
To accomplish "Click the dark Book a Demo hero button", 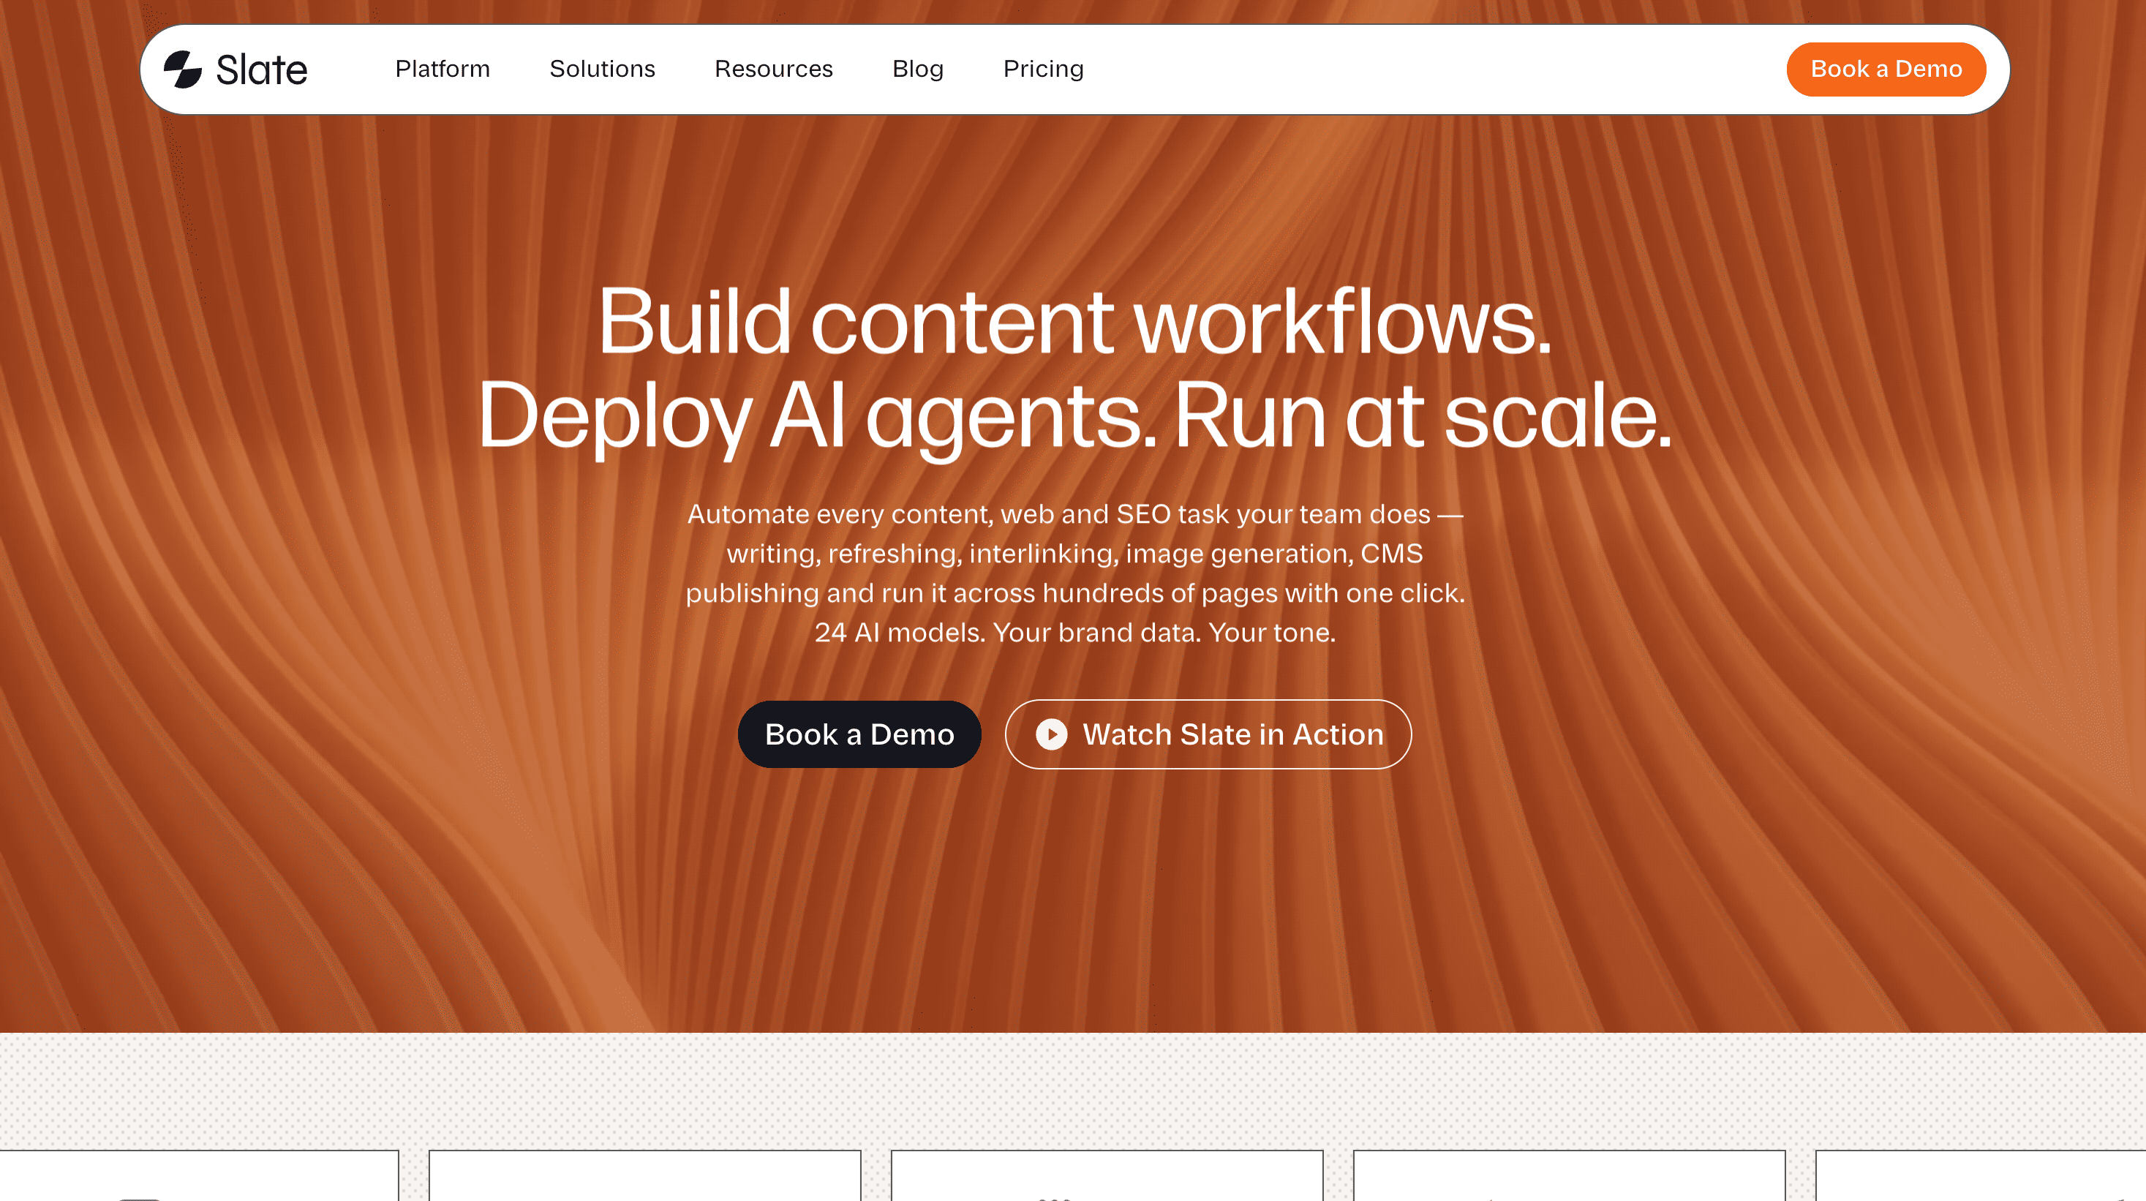I will click(859, 734).
